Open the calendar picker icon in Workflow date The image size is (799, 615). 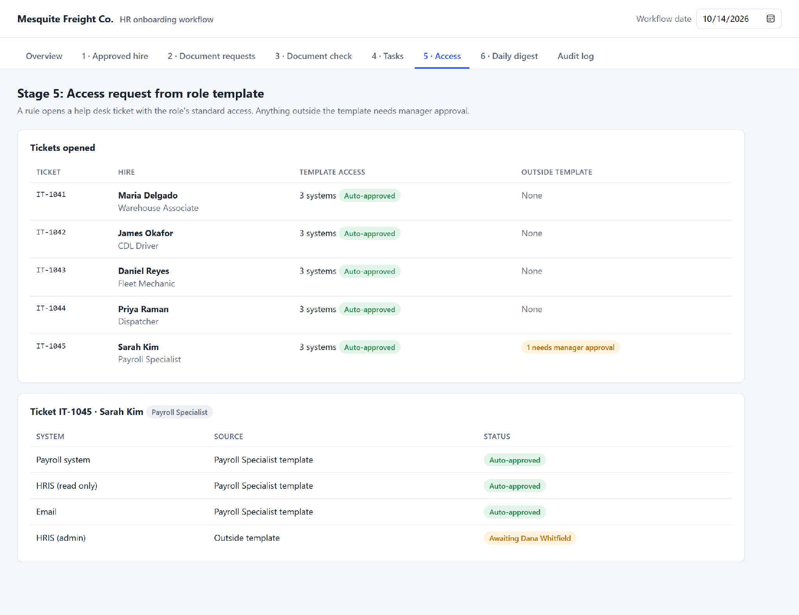pyautogui.click(x=770, y=19)
